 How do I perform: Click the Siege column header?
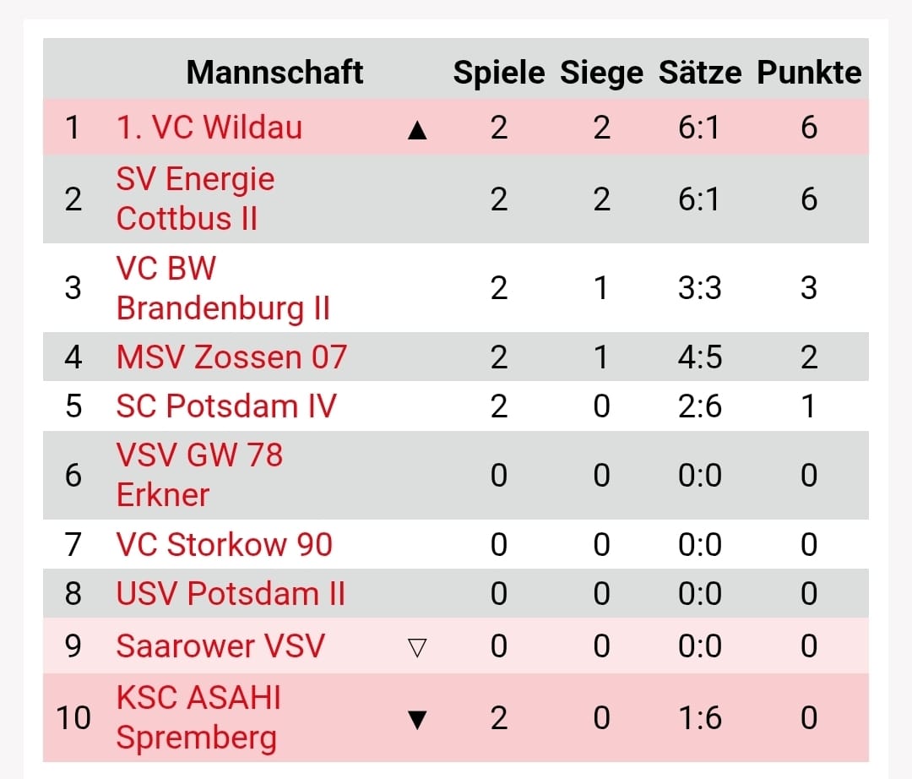(x=601, y=73)
